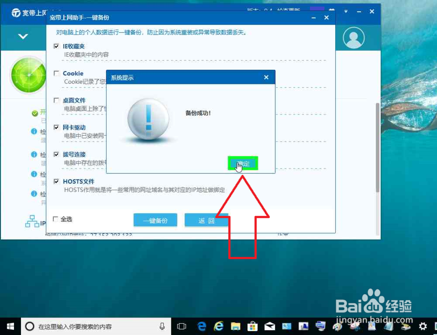Click the green checkmark status icon

coord(34,112)
